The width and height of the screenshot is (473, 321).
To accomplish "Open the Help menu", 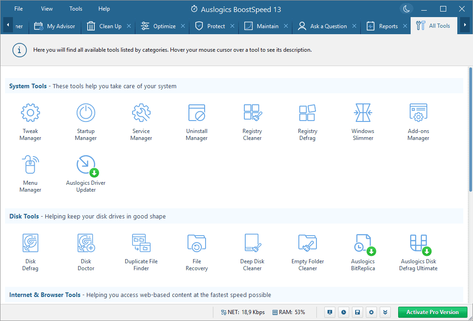I will 104,9.
